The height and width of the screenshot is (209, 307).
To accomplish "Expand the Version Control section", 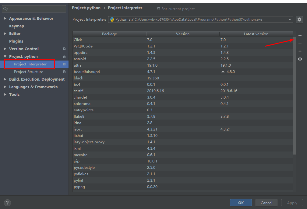I will [x=5, y=49].
